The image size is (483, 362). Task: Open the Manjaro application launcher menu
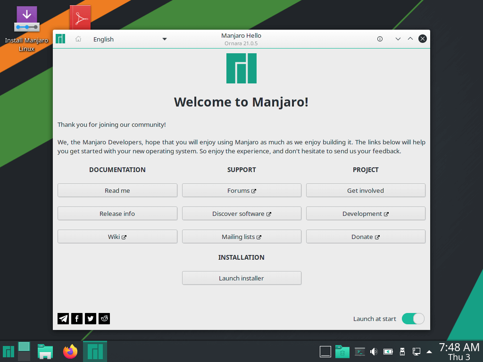click(8, 352)
